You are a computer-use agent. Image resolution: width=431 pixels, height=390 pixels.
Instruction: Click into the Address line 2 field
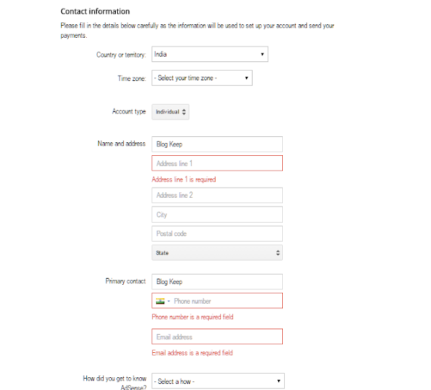click(x=217, y=195)
